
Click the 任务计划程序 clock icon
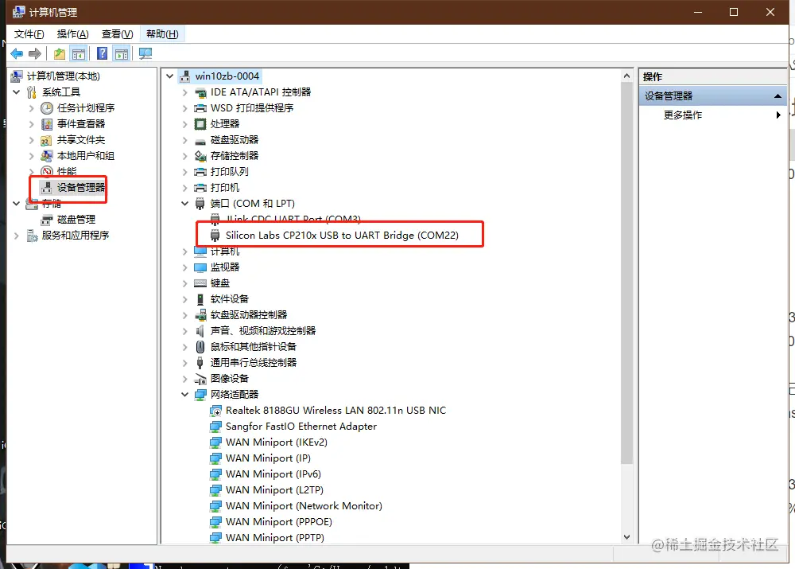click(47, 108)
